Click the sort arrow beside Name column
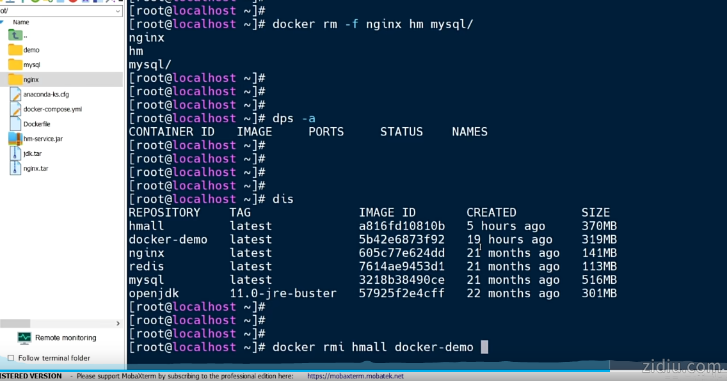The height and width of the screenshot is (381, 727). click(3, 22)
